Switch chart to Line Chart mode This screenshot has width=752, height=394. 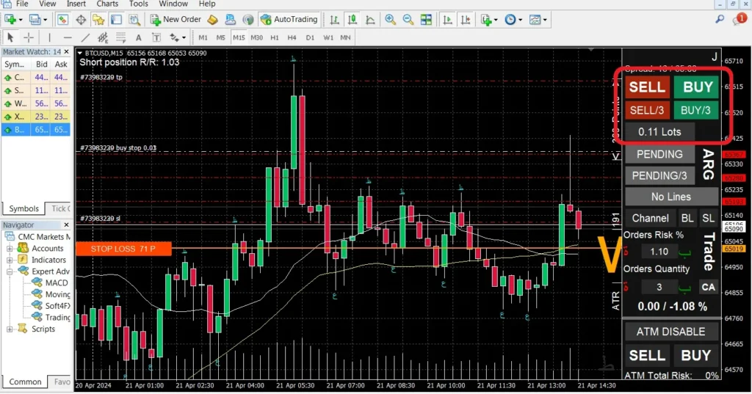pyautogui.click(x=370, y=20)
